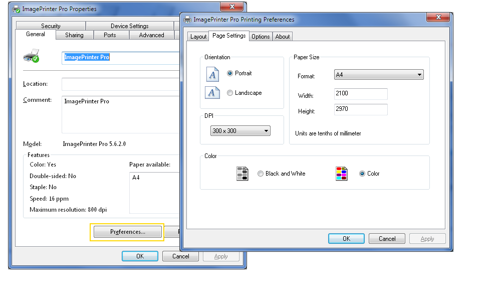Select the Portrait orientation icon
501x301 pixels.
click(x=212, y=74)
